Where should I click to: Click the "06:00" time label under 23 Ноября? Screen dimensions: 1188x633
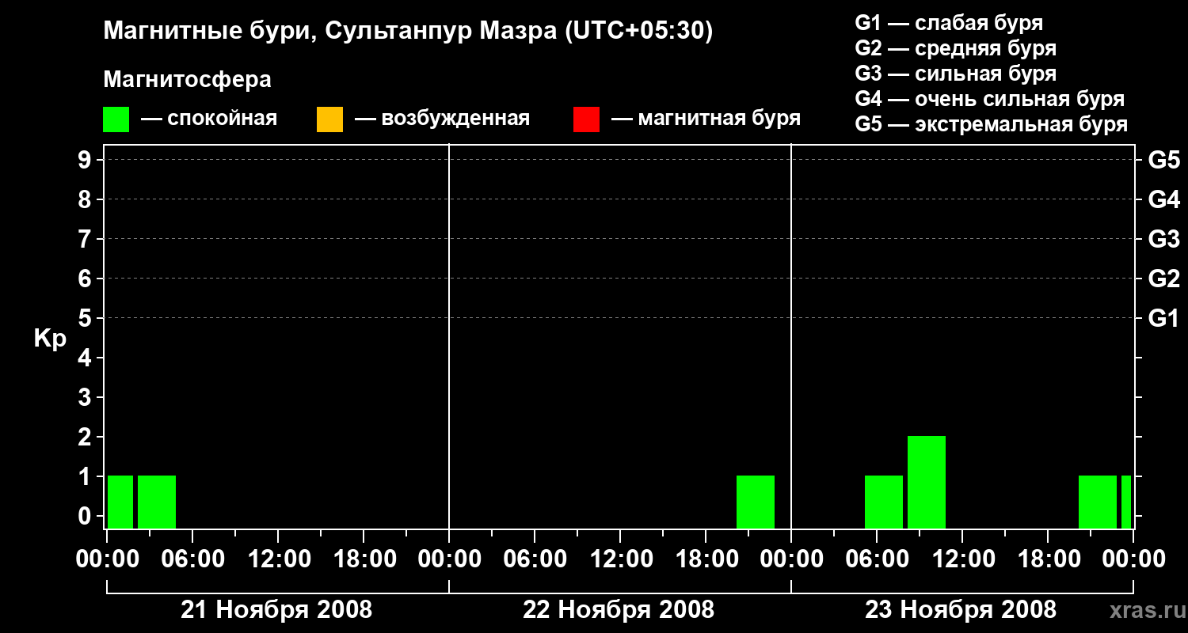point(876,559)
